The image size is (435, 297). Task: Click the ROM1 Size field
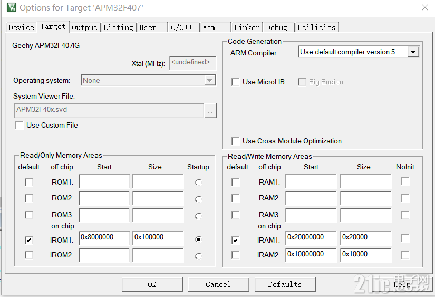pyautogui.click(x=158, y=181)
